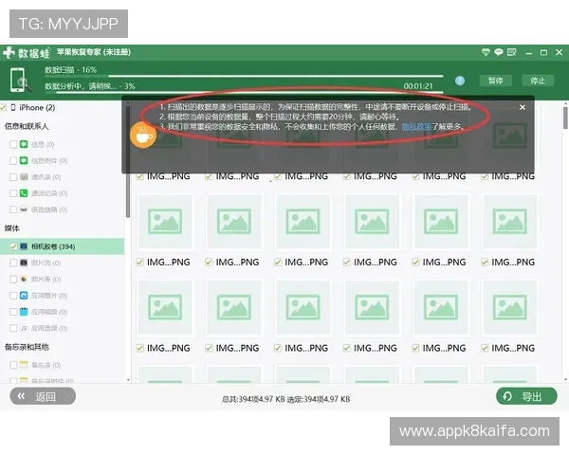The width and height of the screenshot is (569, 455).
Task: Click the 导出 export button
Action: (526, 396)
